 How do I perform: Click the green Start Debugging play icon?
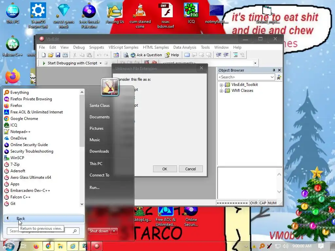pyautogui.click(x=44, y=63)
